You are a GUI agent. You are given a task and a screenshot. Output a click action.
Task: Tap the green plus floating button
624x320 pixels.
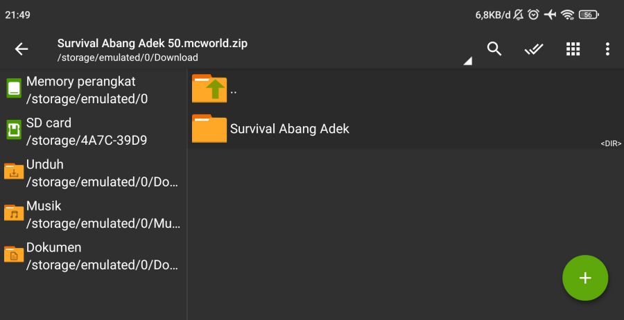coord(585,278)
